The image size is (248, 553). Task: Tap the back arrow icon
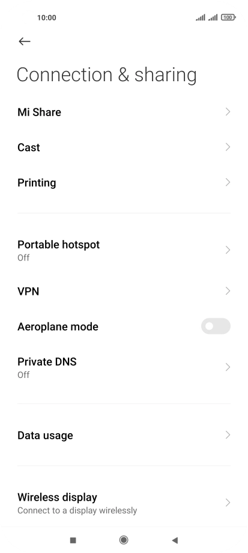coord(24,42)
